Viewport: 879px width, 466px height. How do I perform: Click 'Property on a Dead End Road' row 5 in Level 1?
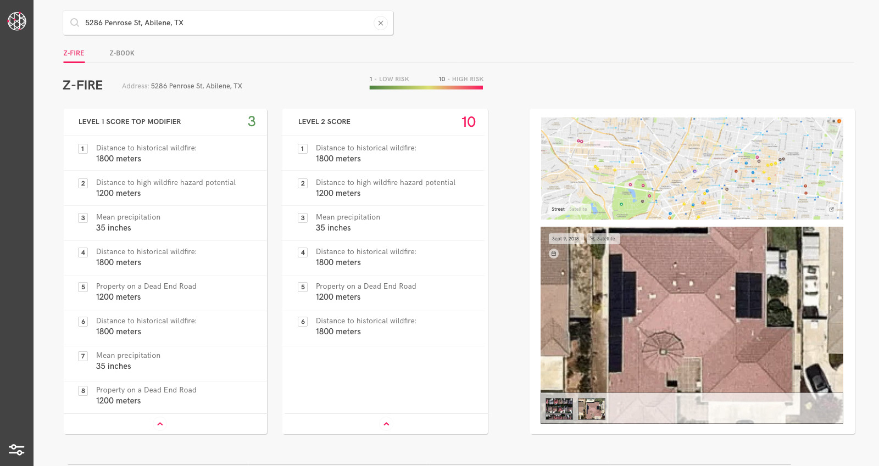point(146,287)
